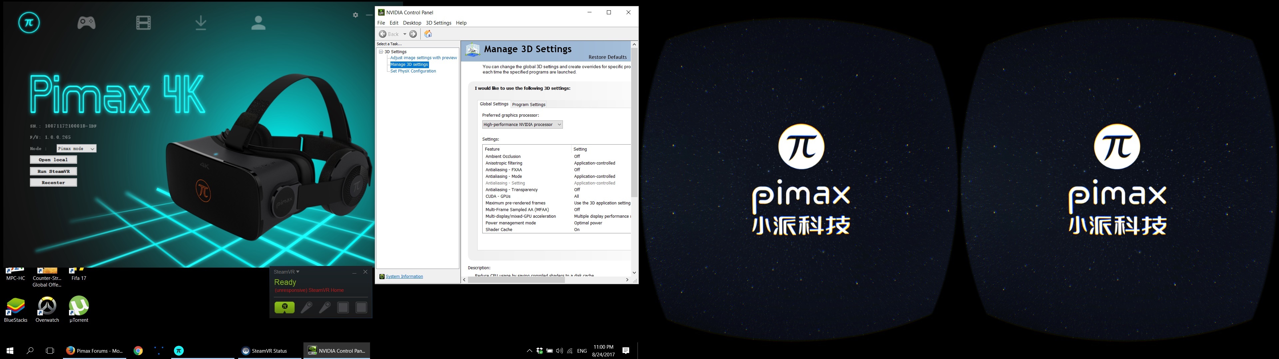Click the Recenter button
The width and height of the screenshot is (1279, 359).
coord(53,182)
